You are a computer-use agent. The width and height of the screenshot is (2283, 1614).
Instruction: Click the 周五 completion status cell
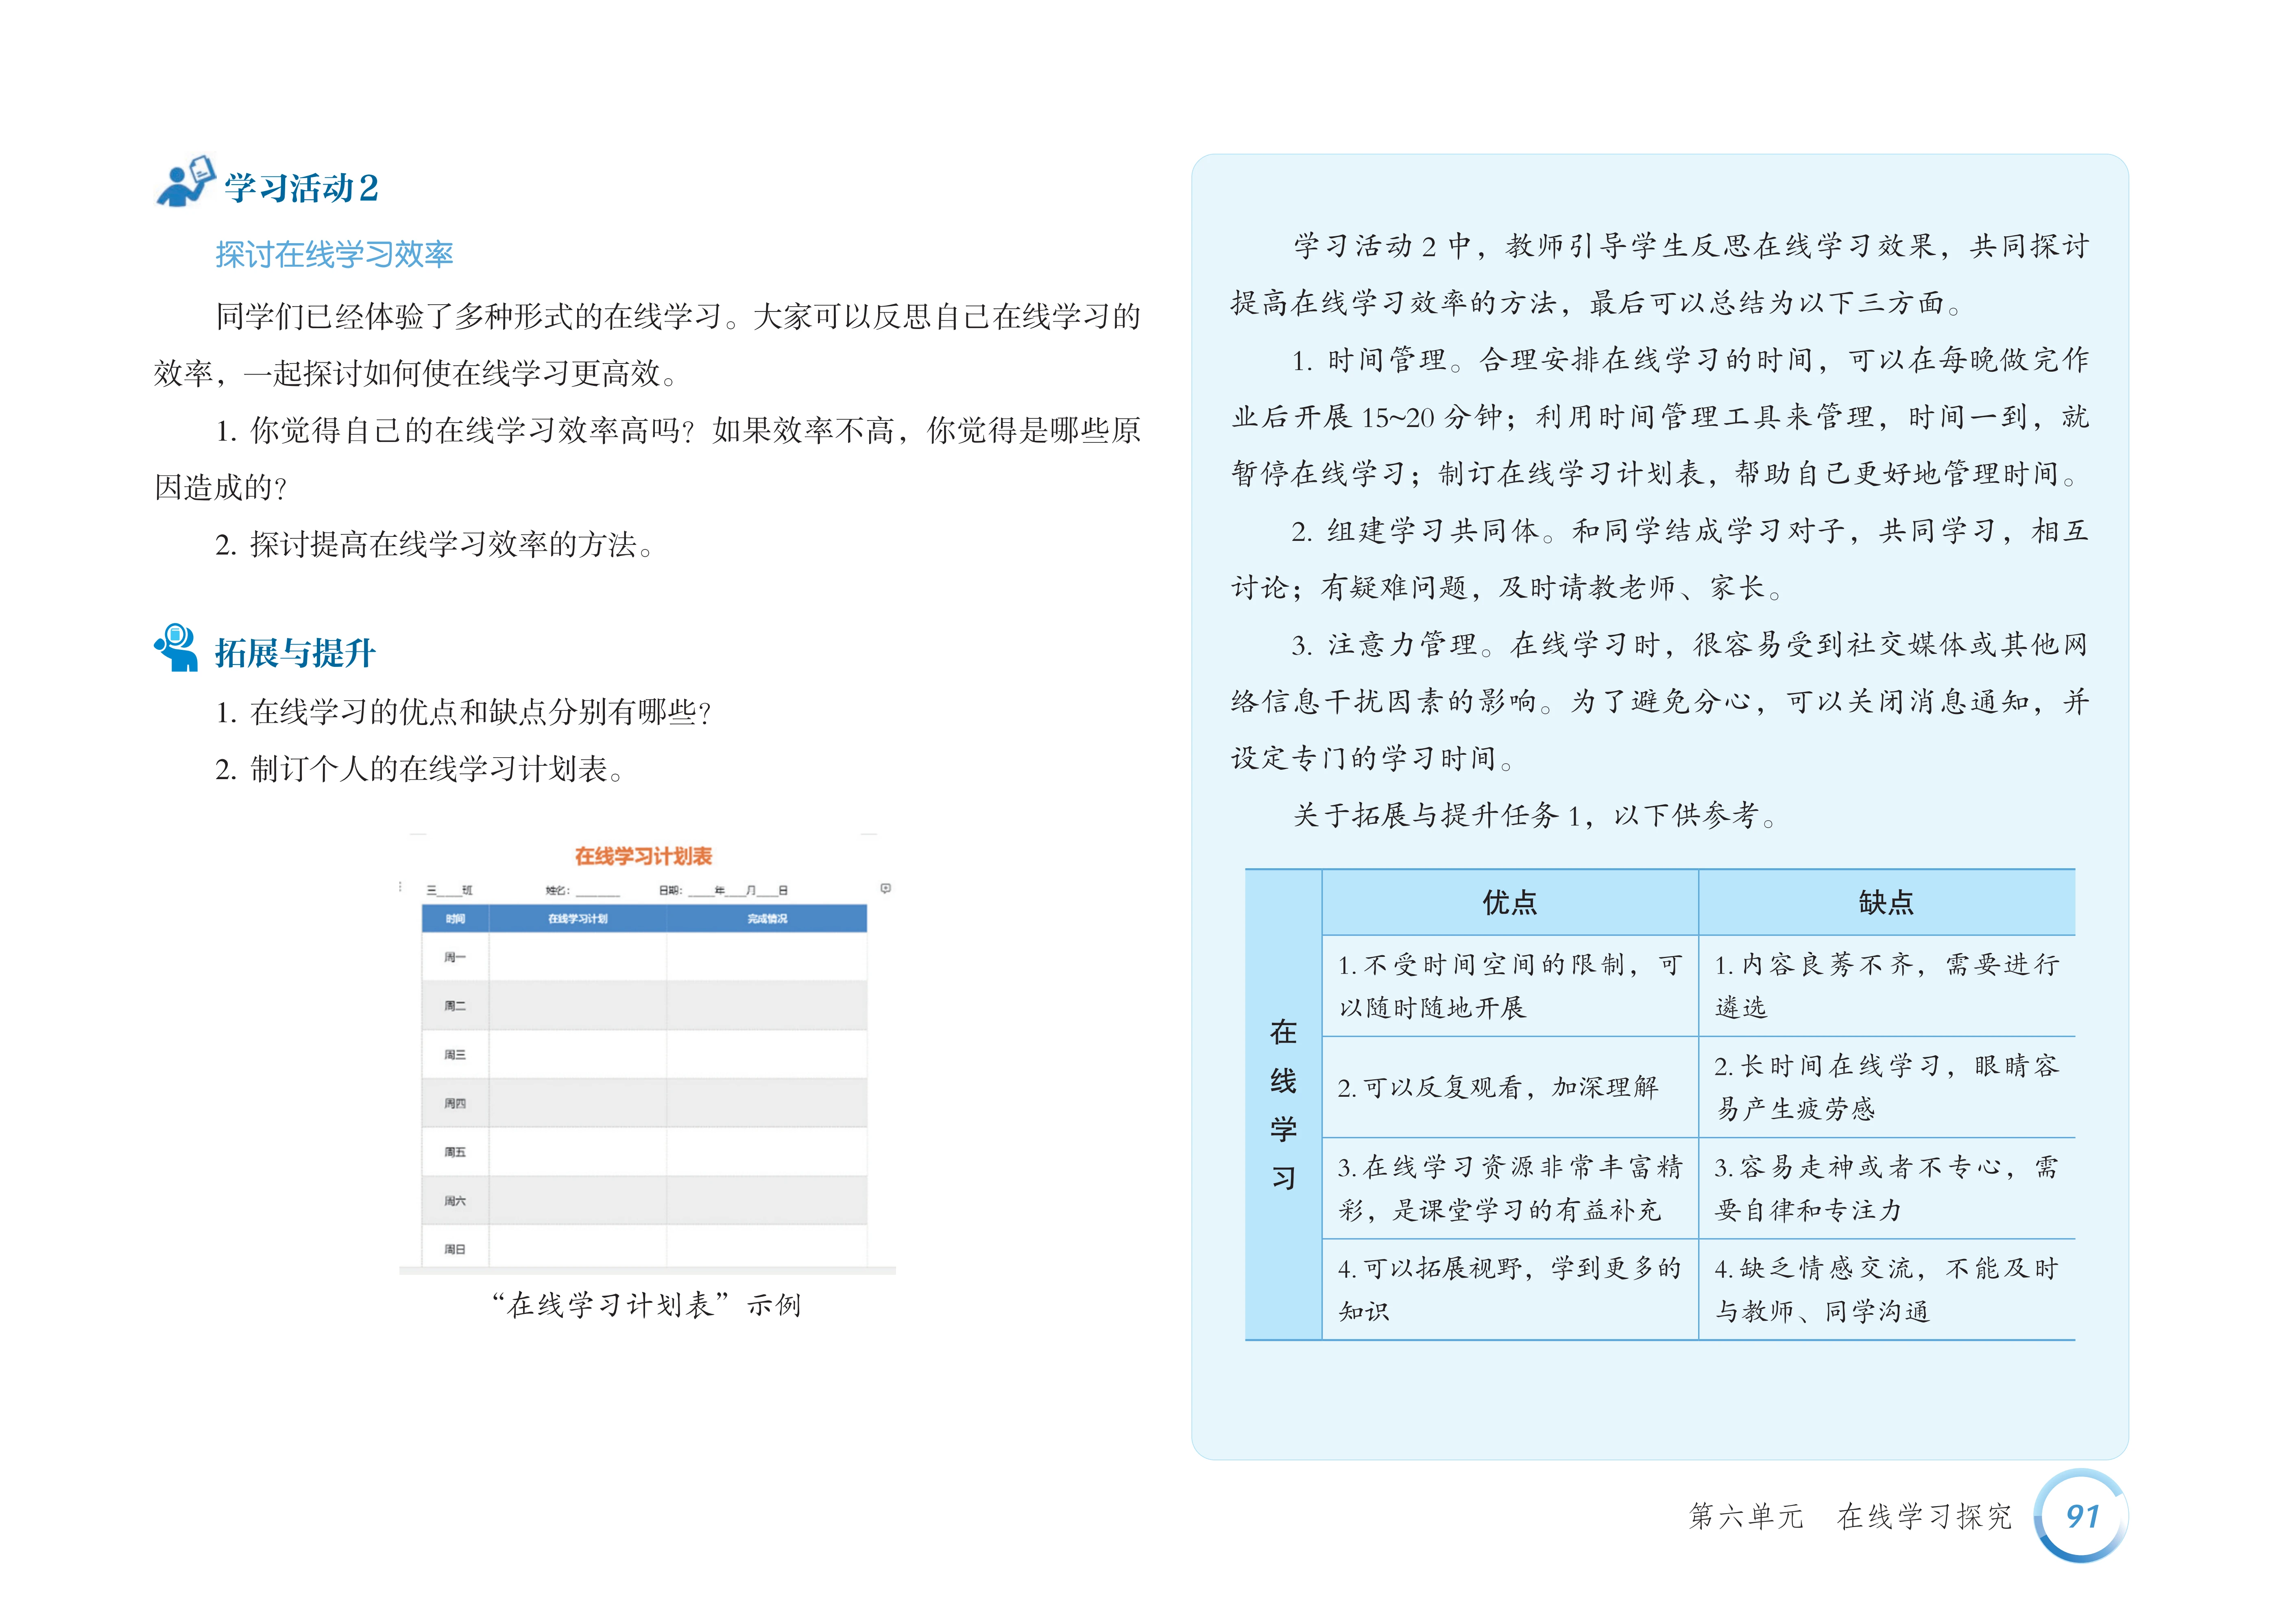pos(767,1152)
